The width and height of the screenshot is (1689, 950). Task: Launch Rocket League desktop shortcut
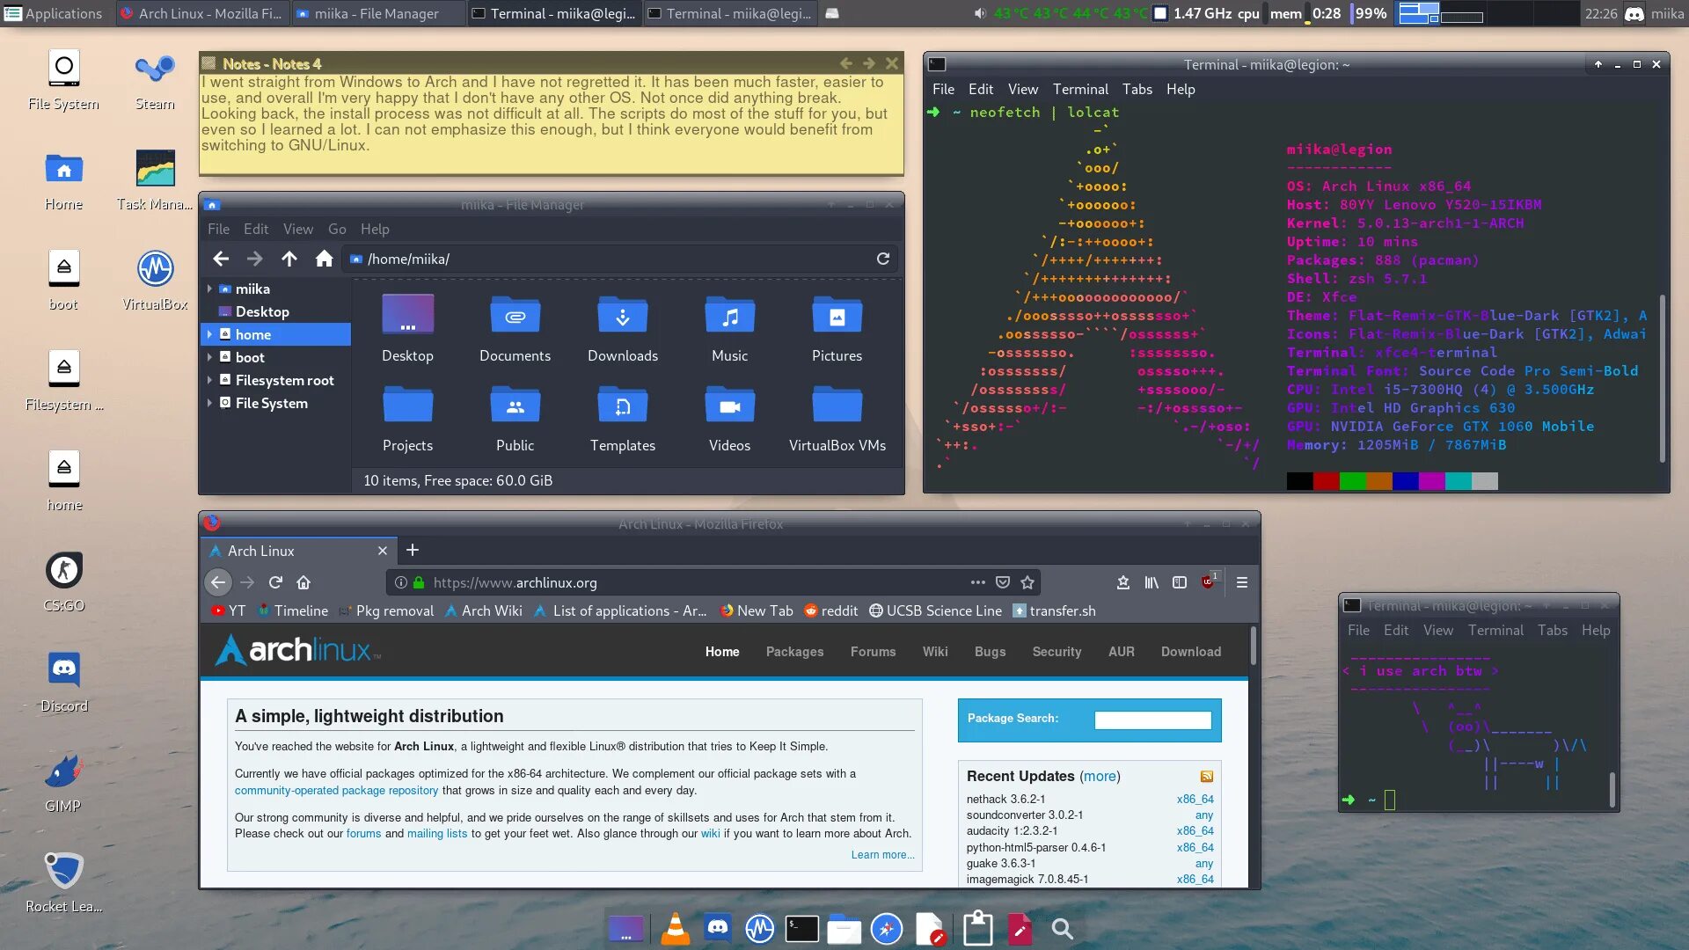[63, 881]
